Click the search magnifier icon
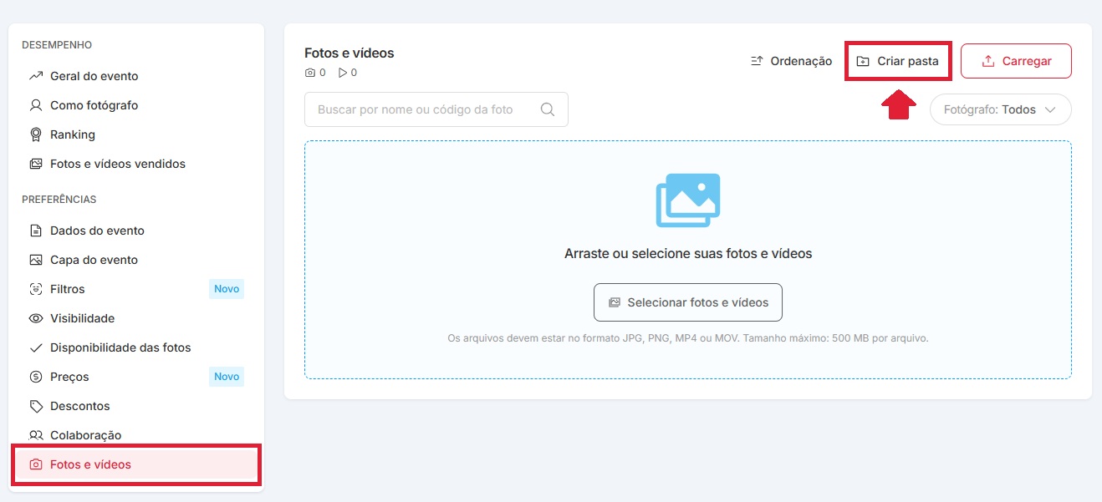Viewport: 1102px width, 502px height. point(548,109)
